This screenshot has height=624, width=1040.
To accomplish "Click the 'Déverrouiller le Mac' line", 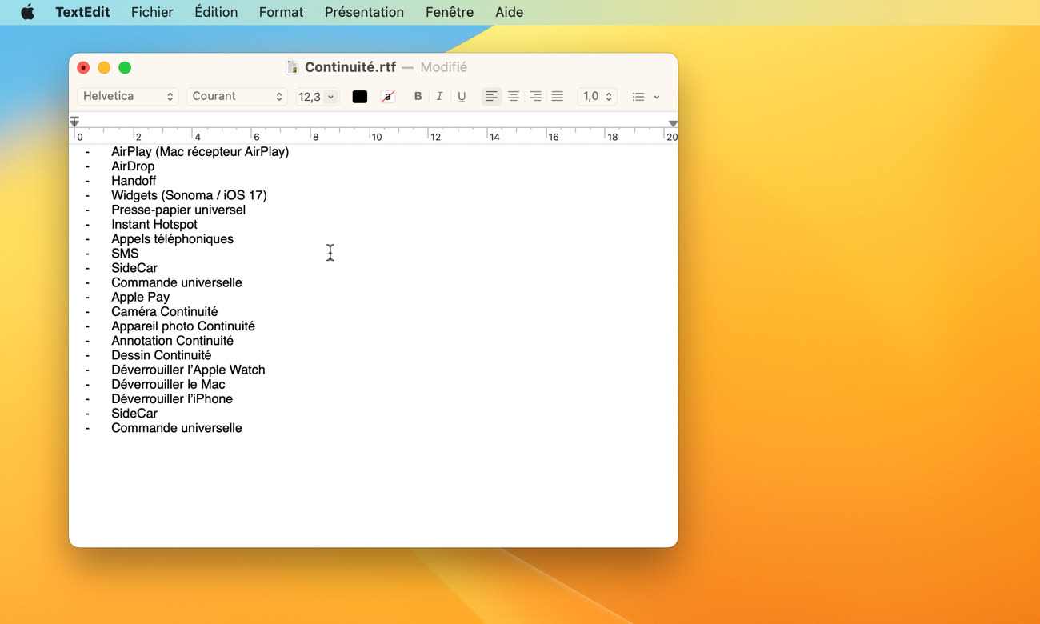I will pyautogui.click(x=168, y=384).
